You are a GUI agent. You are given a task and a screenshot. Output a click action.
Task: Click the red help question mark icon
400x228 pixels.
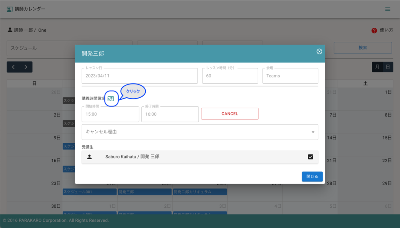[374, 30]
